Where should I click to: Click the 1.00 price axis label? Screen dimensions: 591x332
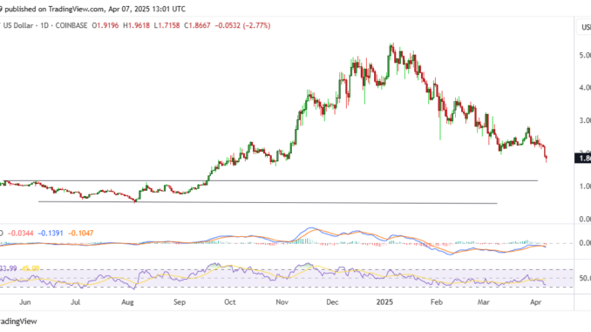pyautogui.click(x=585, y=186)
